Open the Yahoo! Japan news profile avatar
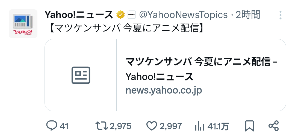Image resolution: width=295 pixels, height=139 pixels. coord(23,24)
